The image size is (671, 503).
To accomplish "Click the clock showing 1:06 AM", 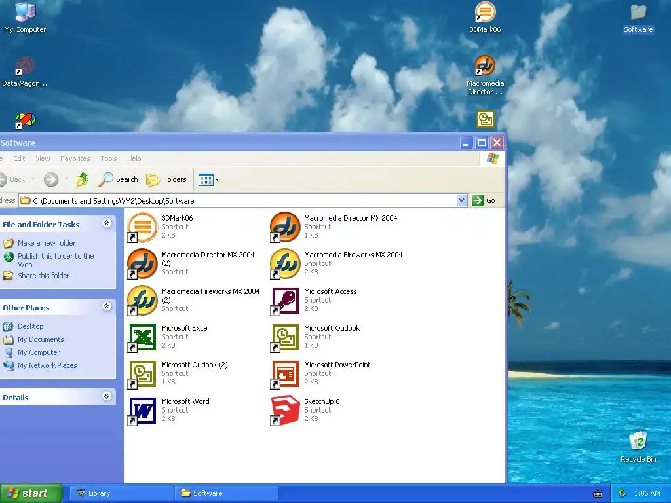I will [x=647, y=494].
